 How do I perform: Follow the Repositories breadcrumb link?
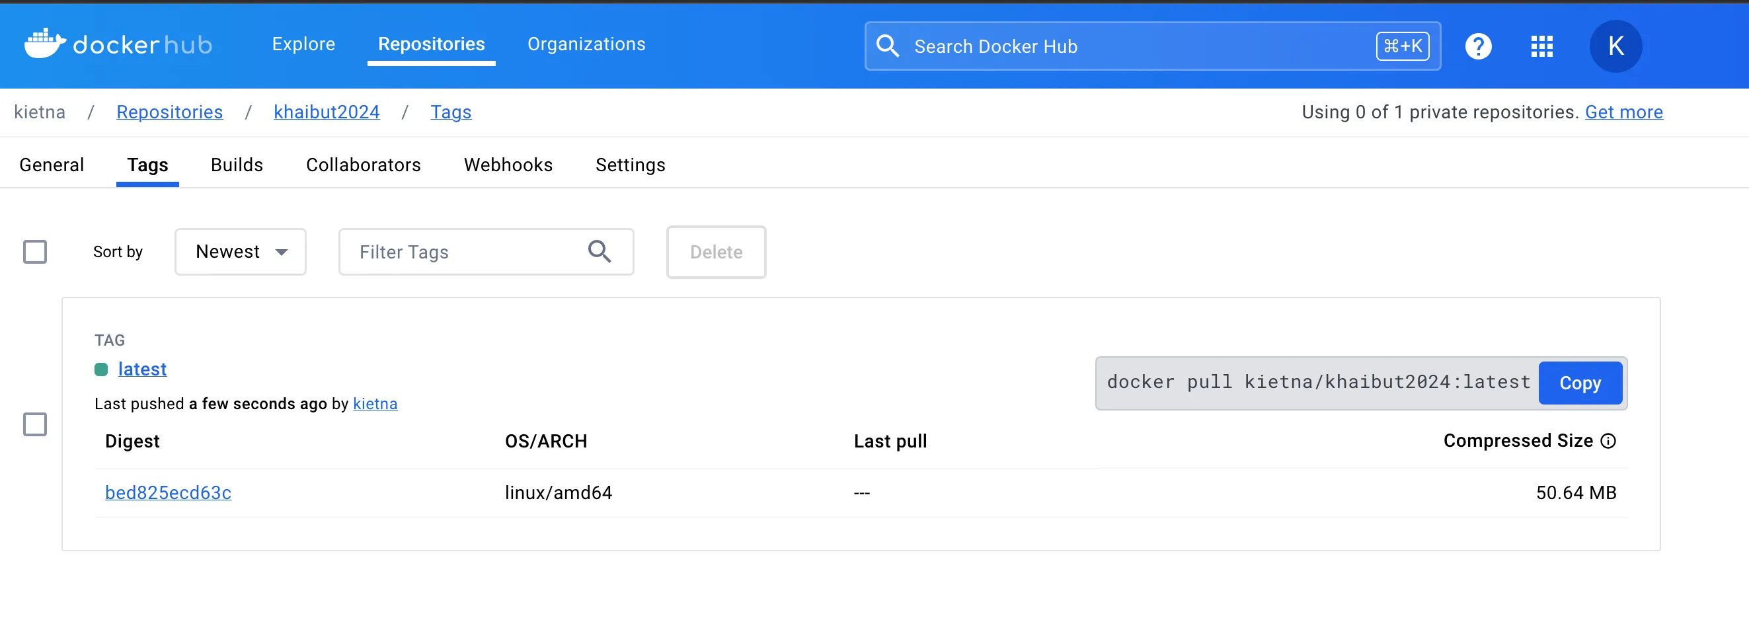tap(170, 112)
